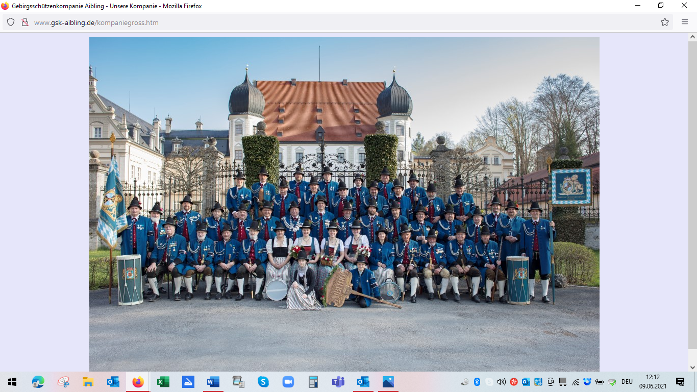The image size is (697, 392).
Task: Click the tracking protection shield icon
Action: coord(11,22)
